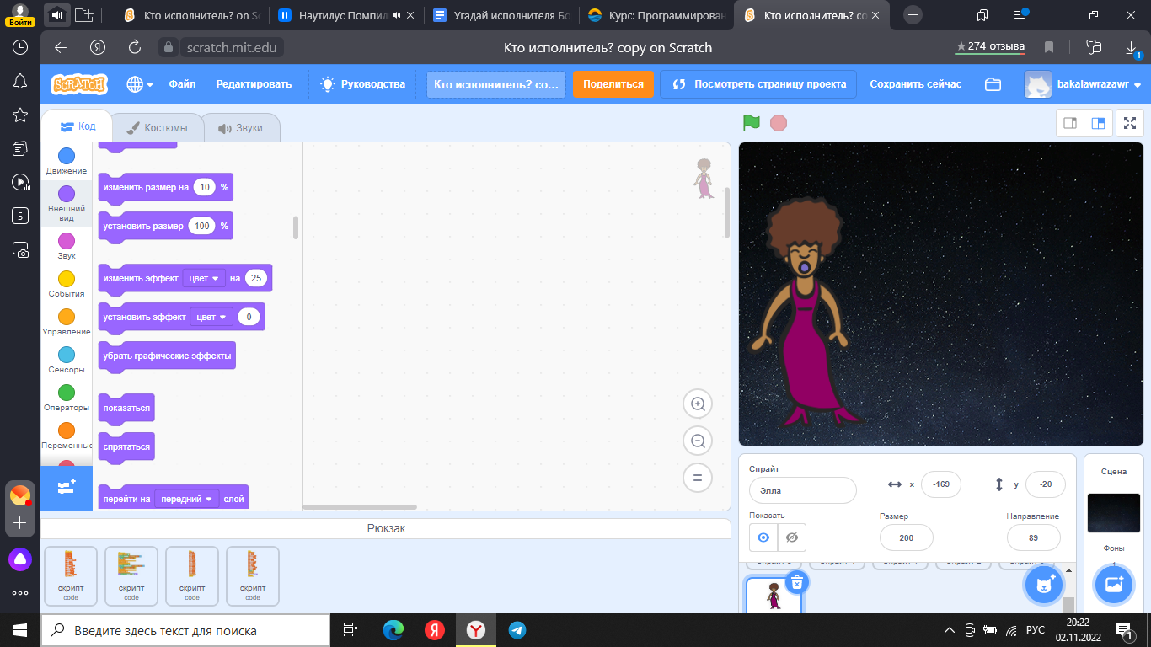Switch to large stage layout
The width and height of the screenshot is (1151, 647).
coord(1098,123)
